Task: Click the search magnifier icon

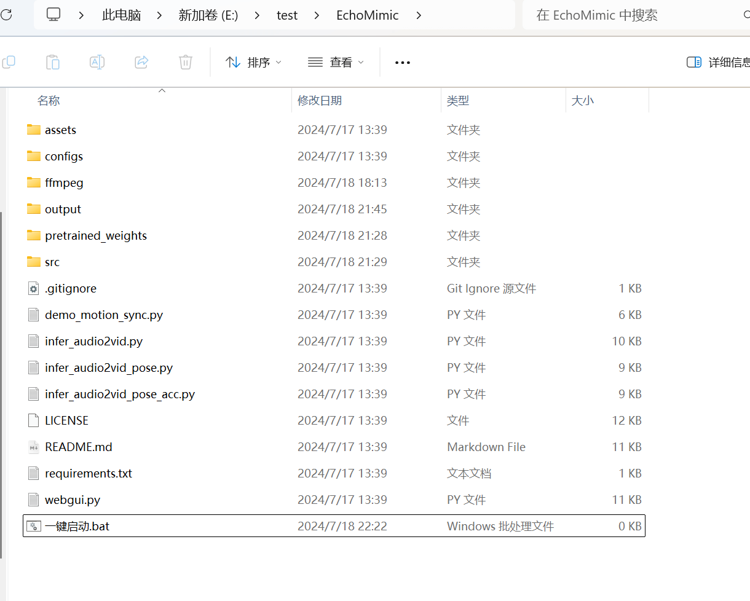Action: click(746, 15)
